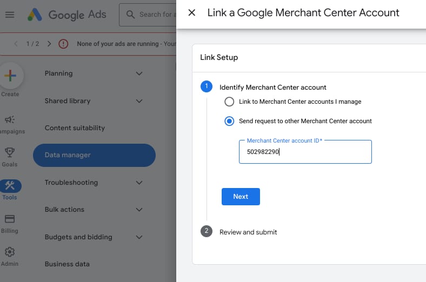Click the blue Next button
The image size is (426, 282).
(x=241, y=197)
